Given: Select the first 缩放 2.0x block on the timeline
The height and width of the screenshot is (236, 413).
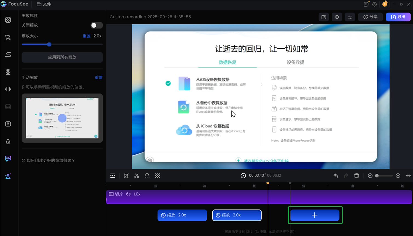Looking at the screenshot, I should click(x=182, y=215).
